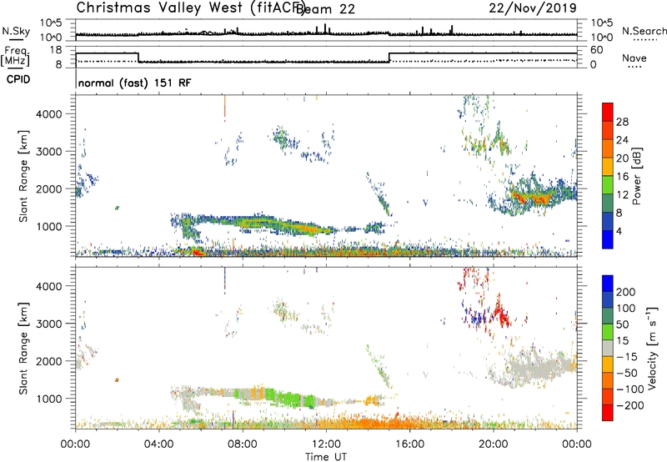Select the 12:00 time tick label

326,444
